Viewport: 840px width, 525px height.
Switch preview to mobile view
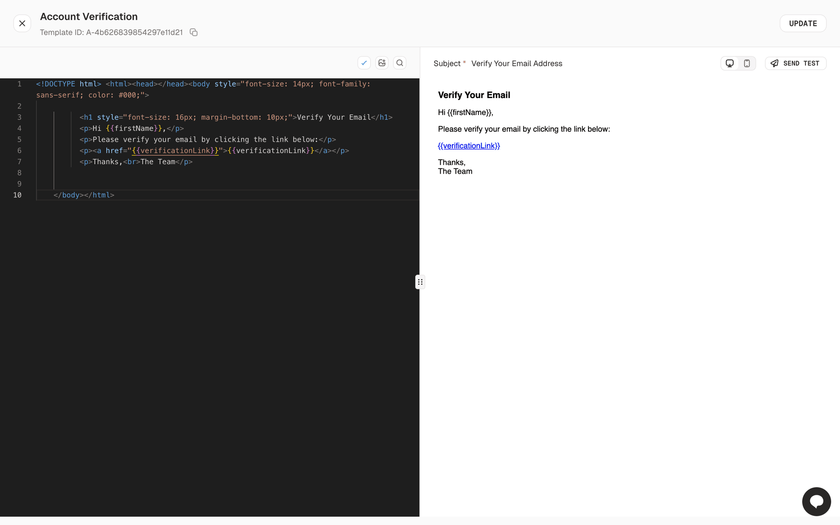(x=747, y=63)
